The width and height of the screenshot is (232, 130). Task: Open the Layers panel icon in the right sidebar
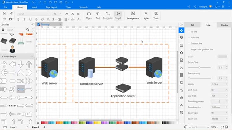point(181,53)
